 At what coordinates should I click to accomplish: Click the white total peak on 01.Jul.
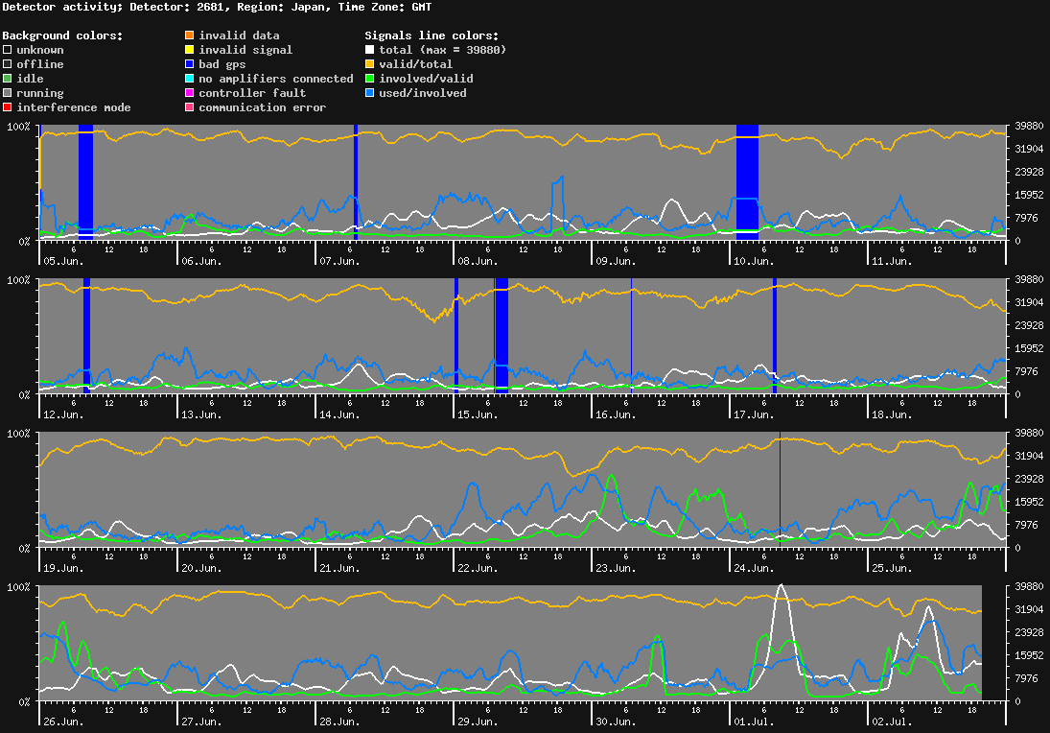781,587
